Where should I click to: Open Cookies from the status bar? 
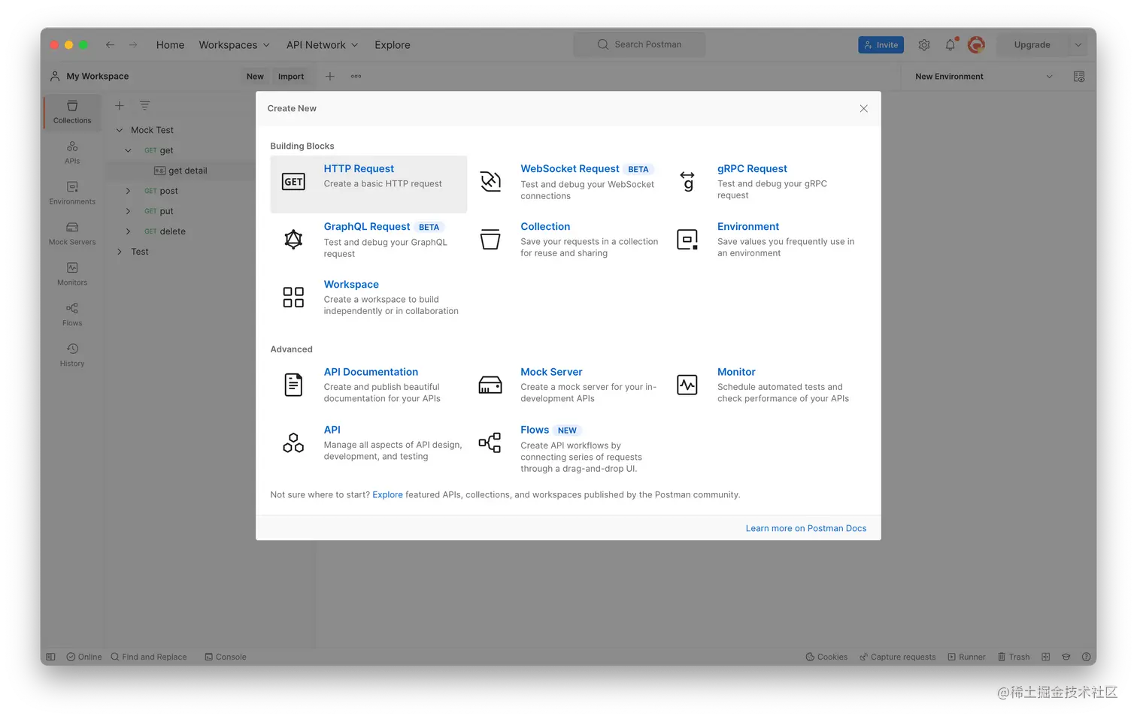[x=826, y=657]
